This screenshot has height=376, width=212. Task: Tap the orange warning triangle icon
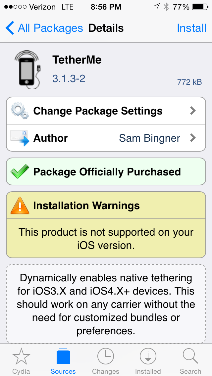20,206
